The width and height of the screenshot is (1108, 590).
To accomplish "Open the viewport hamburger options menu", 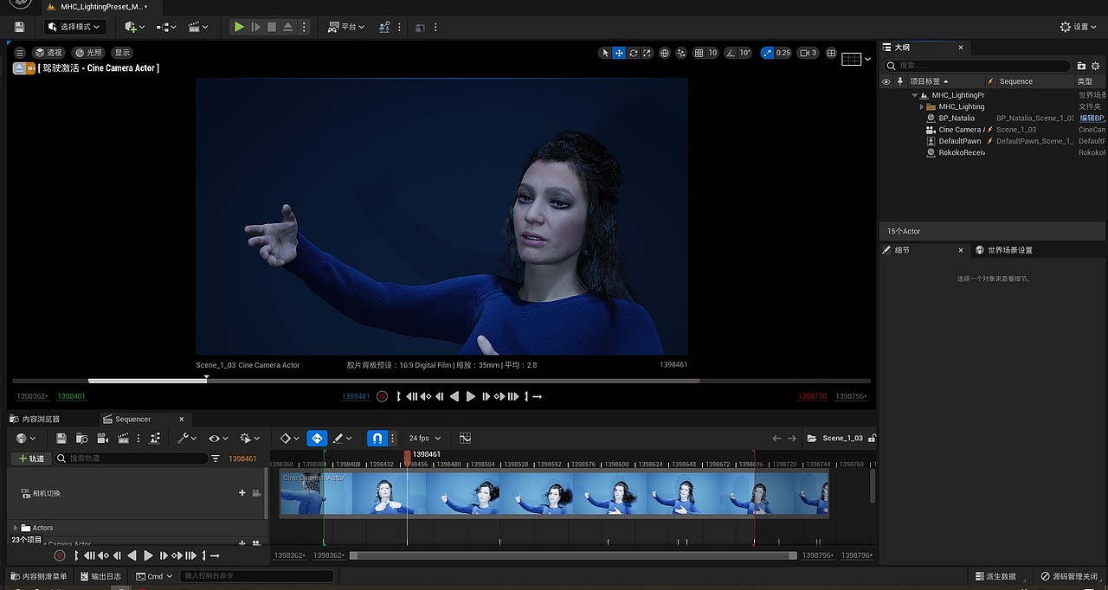I will click(20, 53).
